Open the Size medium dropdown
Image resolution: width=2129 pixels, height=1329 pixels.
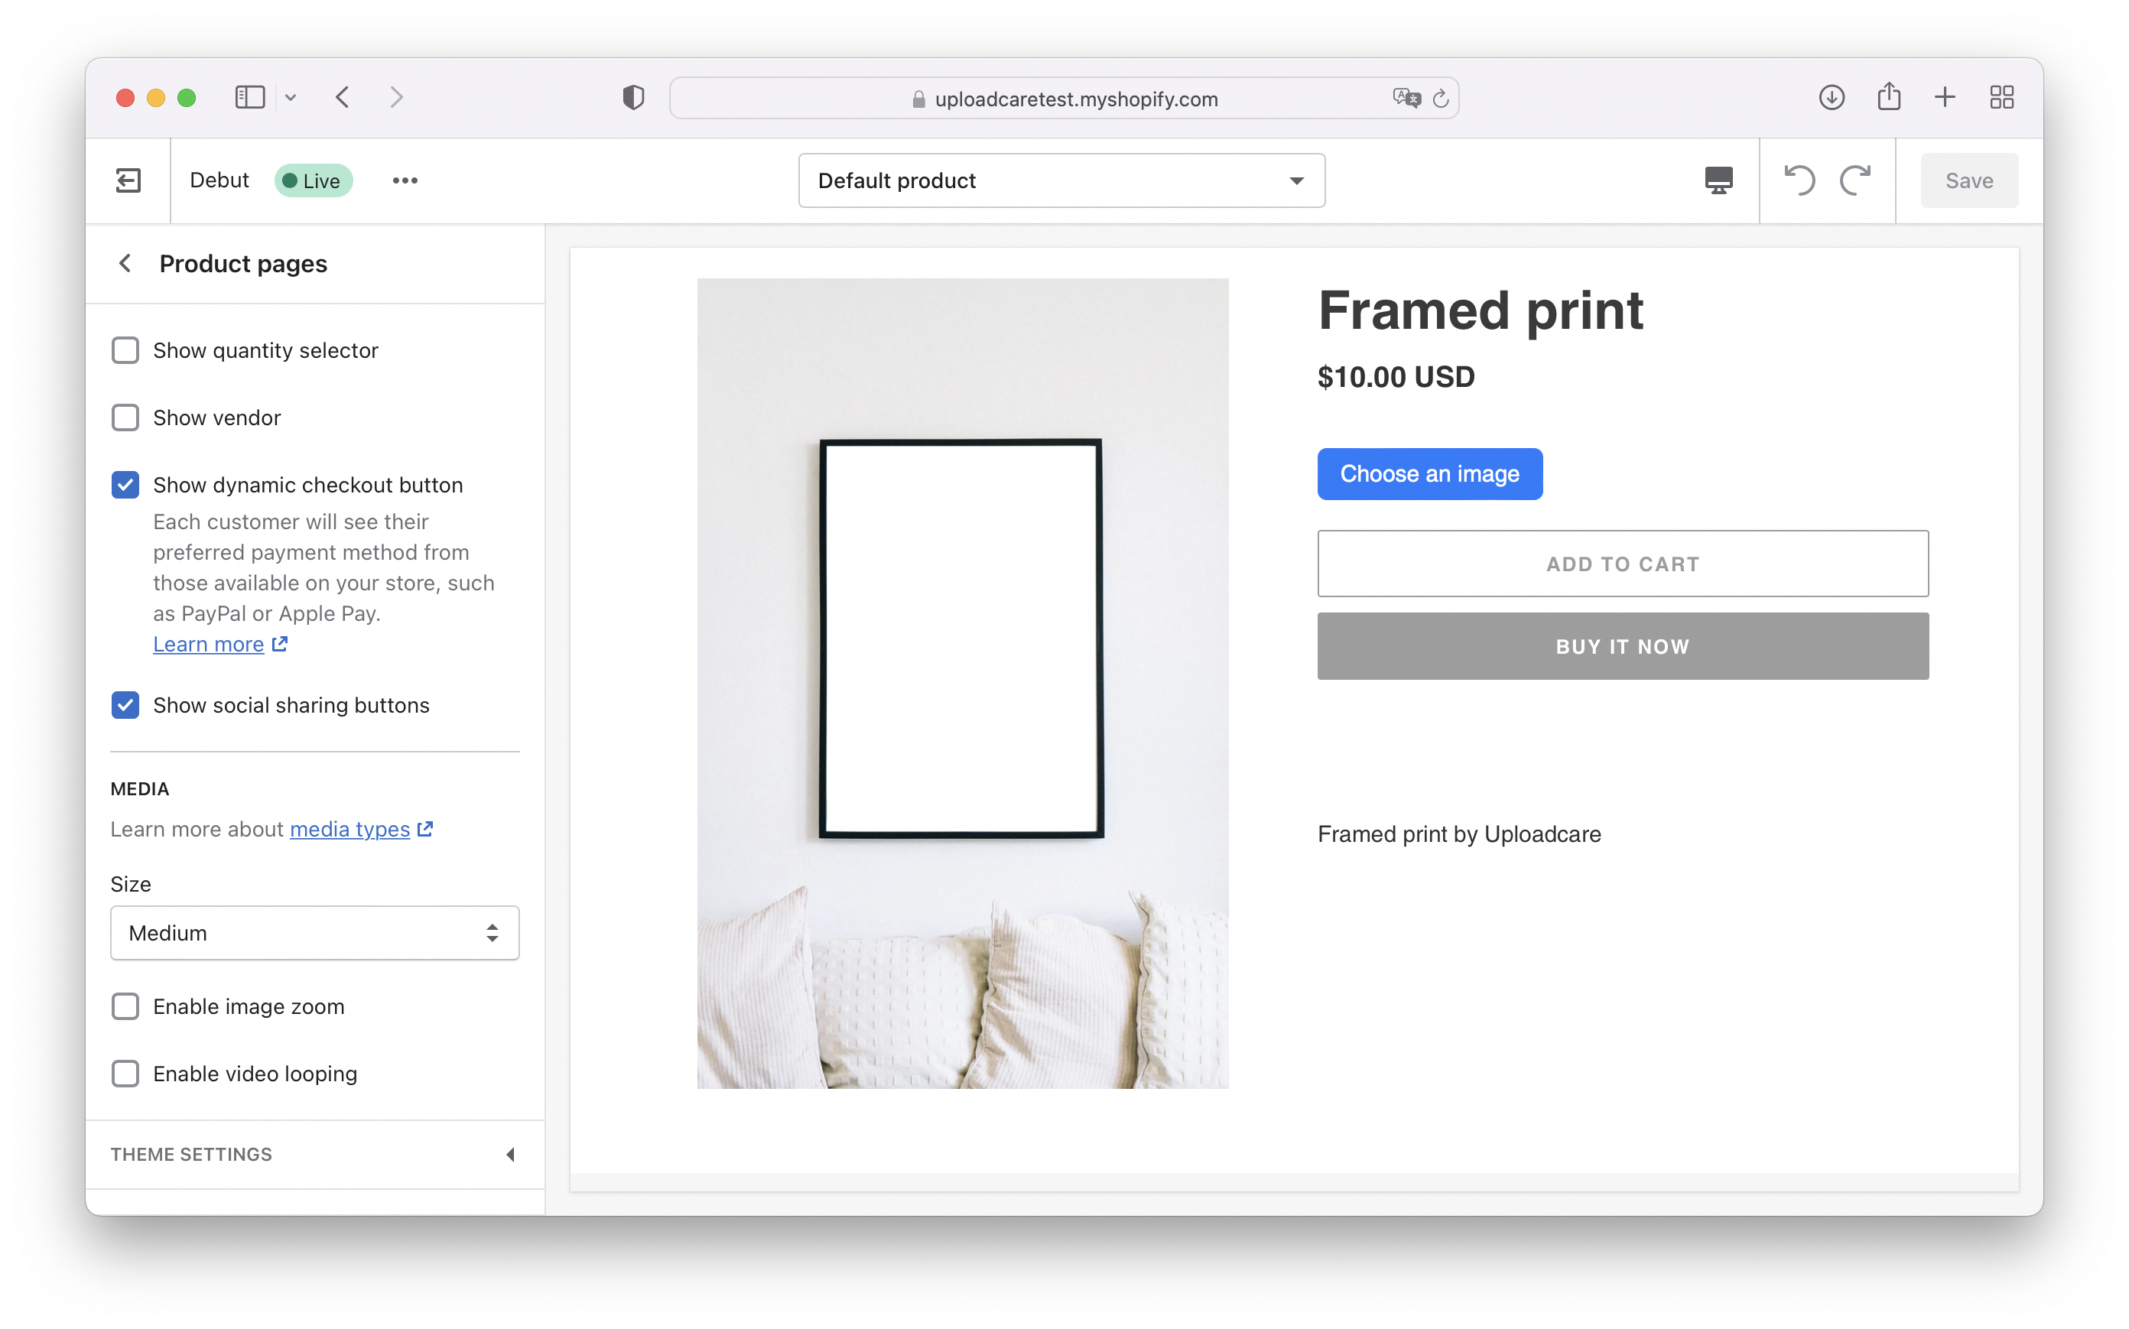pos(314,932)
